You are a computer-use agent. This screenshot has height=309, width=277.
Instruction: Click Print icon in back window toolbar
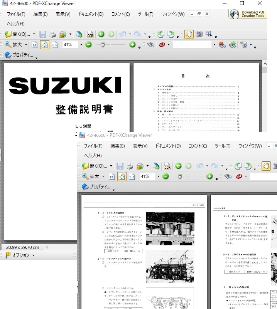tap(53, 34)
